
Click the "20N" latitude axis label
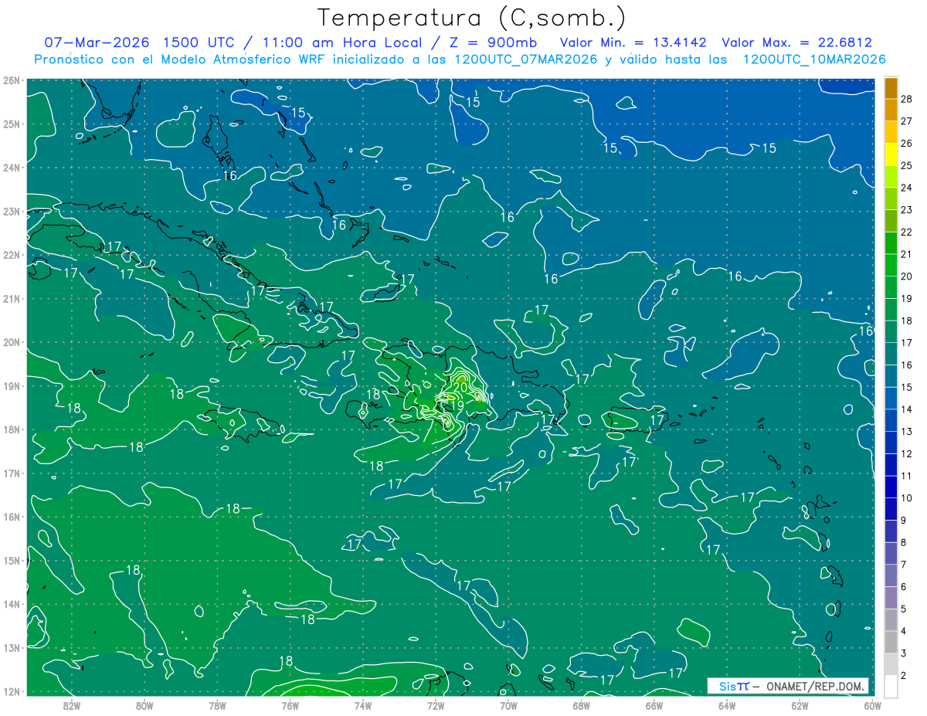click(x=11, y=342)
